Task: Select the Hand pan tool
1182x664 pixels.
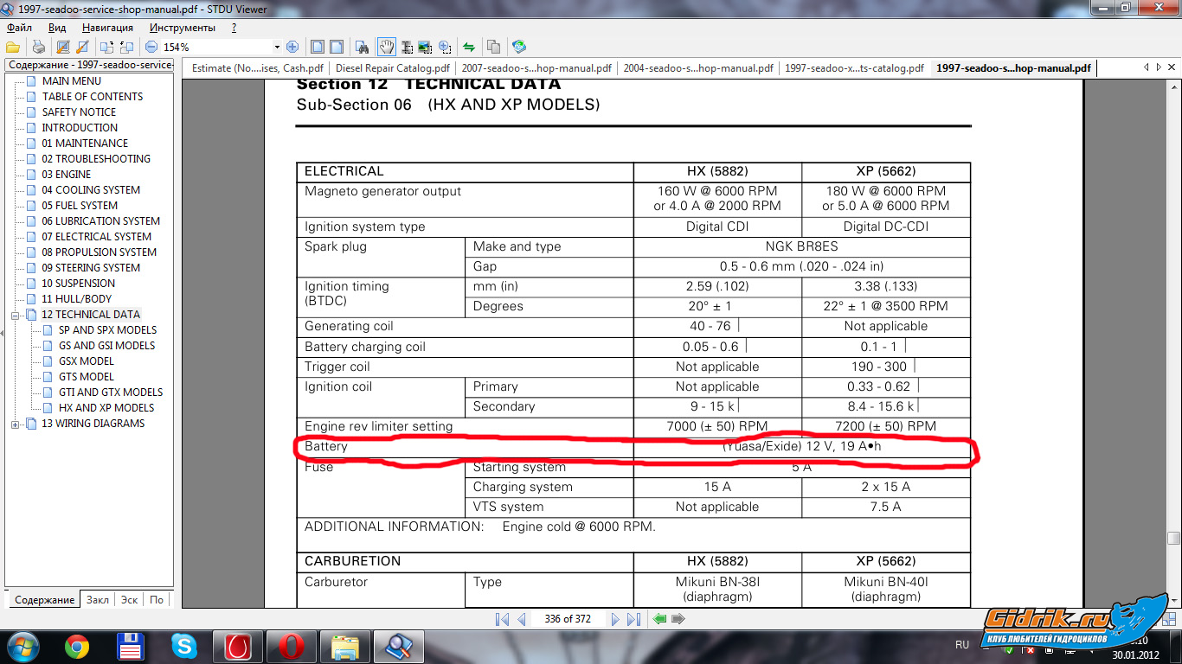Action: click(x=385, y=47)
